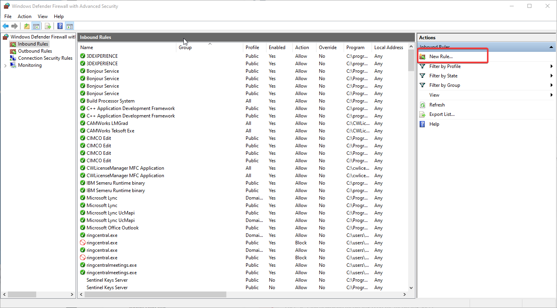This screenshot has height=308, width=557.
Task: Expand the Filter by Profile submenu arrow
Action: 551,66
